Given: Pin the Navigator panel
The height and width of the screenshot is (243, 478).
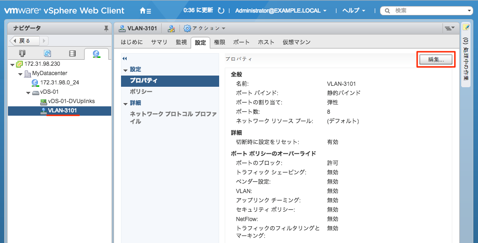Looking at the screenshot, I should [x=106, y=28].
